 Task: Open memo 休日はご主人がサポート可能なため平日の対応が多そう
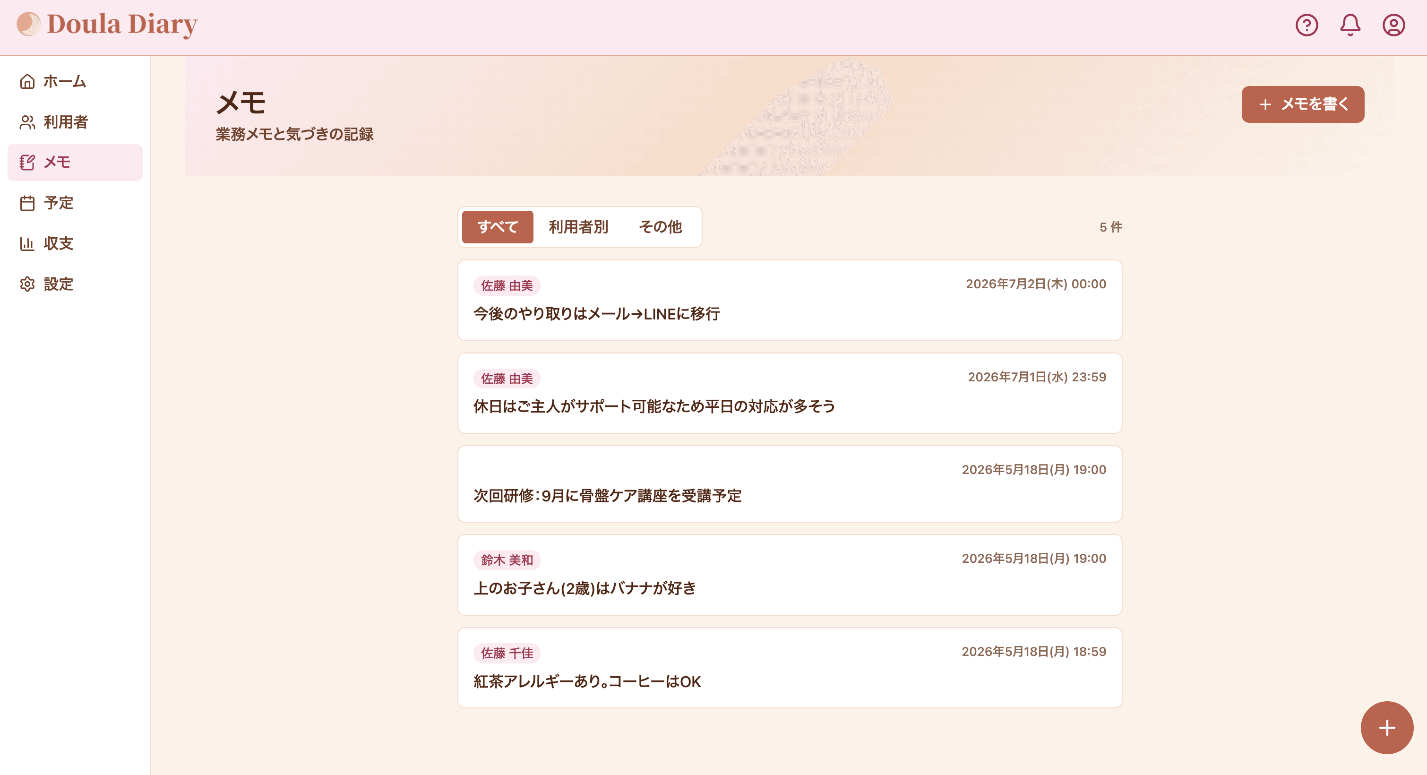pos(790,393)
